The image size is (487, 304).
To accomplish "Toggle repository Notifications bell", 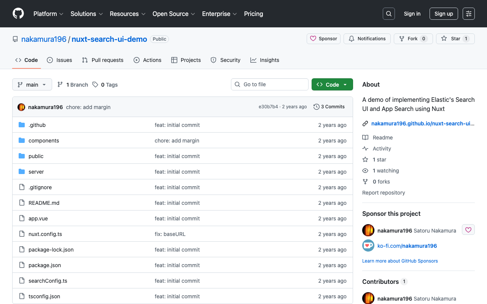I will 367,39.
